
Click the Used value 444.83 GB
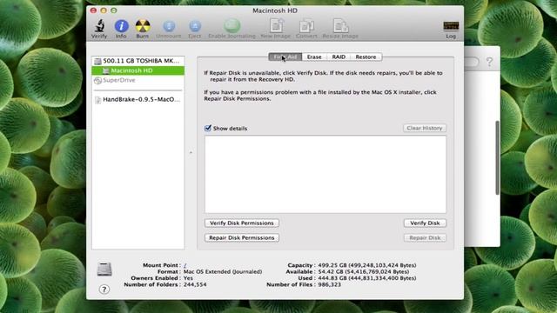367,278
